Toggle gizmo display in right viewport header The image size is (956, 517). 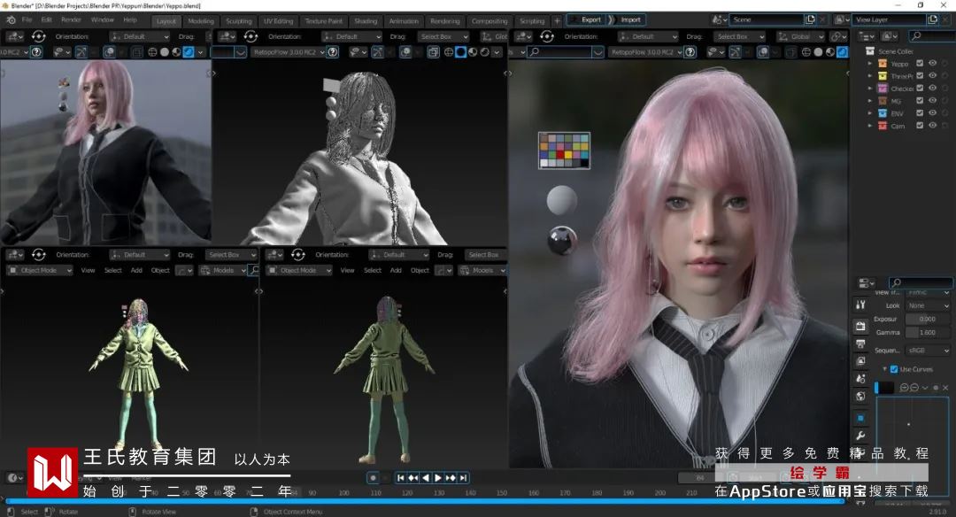[735, 52]
